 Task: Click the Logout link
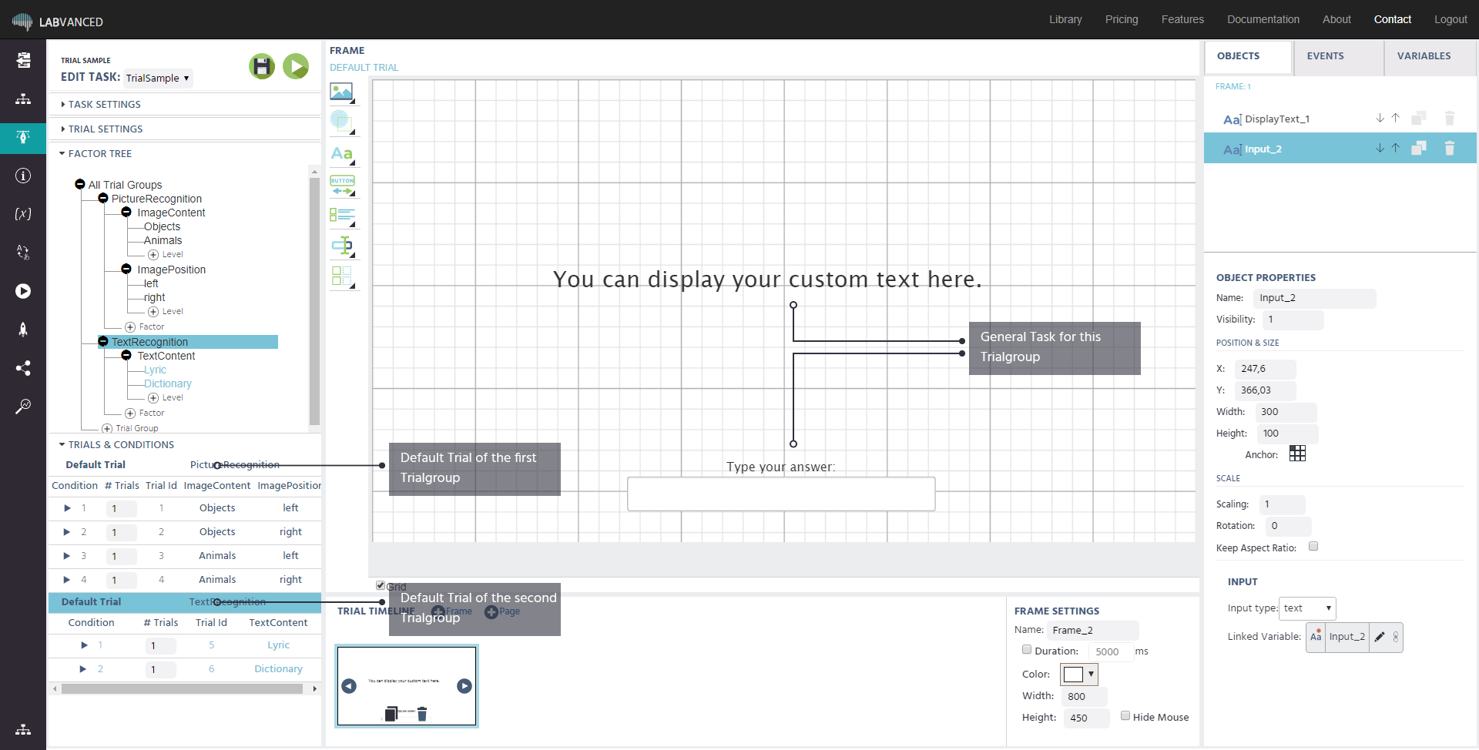tap(1450, 19)
